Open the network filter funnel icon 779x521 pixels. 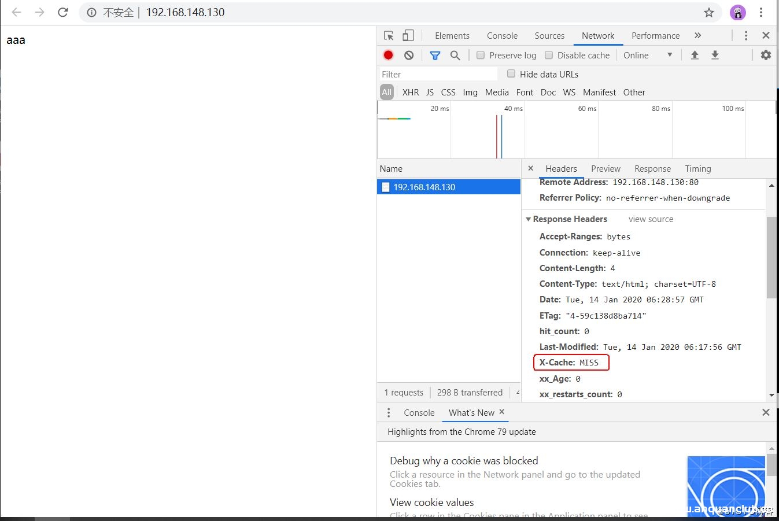[x=435, y=55]
